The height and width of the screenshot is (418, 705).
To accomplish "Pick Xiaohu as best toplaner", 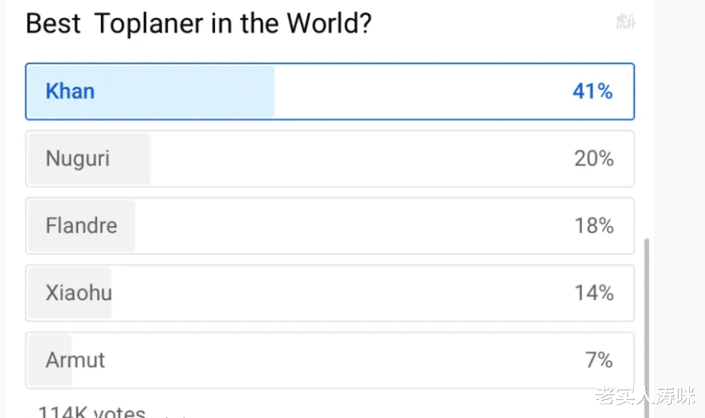I will [329, 293].
